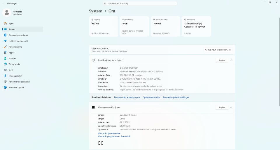Open the 12th Gen Intel processor card
Viewport: 280px width, 150px height.
(x=196, y=26)
